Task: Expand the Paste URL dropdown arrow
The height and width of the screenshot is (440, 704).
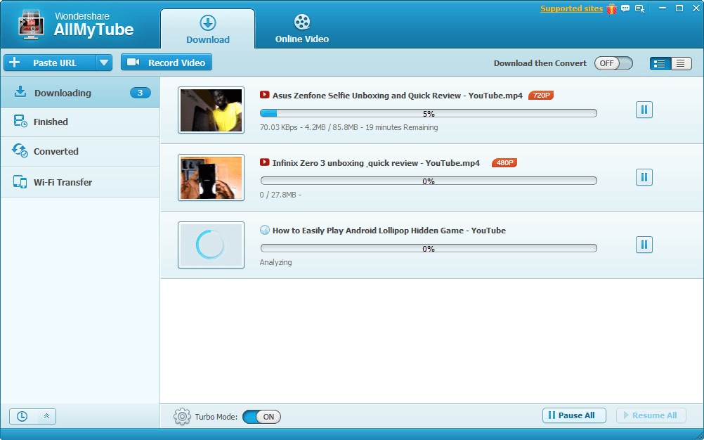Action: [104, 63]
